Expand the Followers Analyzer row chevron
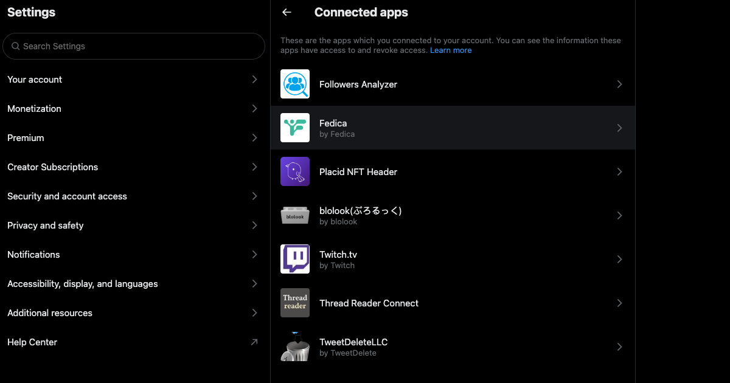This screenshot has width=730, height=383. [x=619, y=85]
